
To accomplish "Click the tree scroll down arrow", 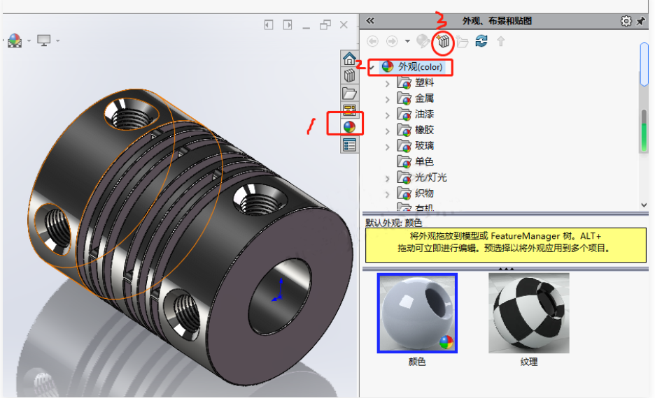I will click(644, 205).
